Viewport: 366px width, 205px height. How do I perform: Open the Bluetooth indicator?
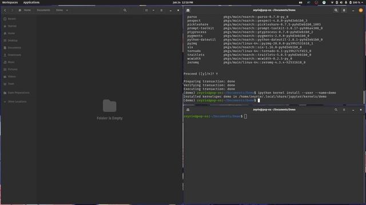point(337,2)
